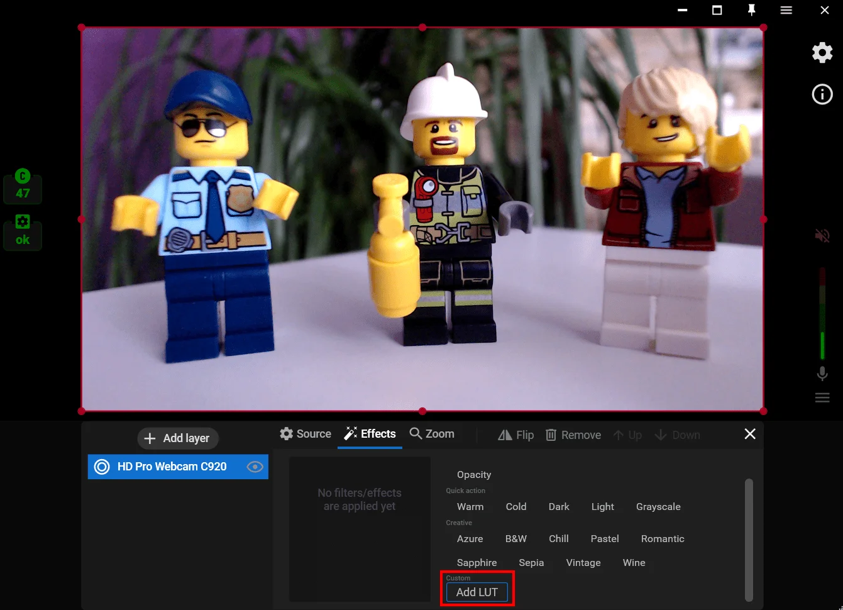843x610 pixels.
Task: Apply the Warm quick action
Action: 470,507
